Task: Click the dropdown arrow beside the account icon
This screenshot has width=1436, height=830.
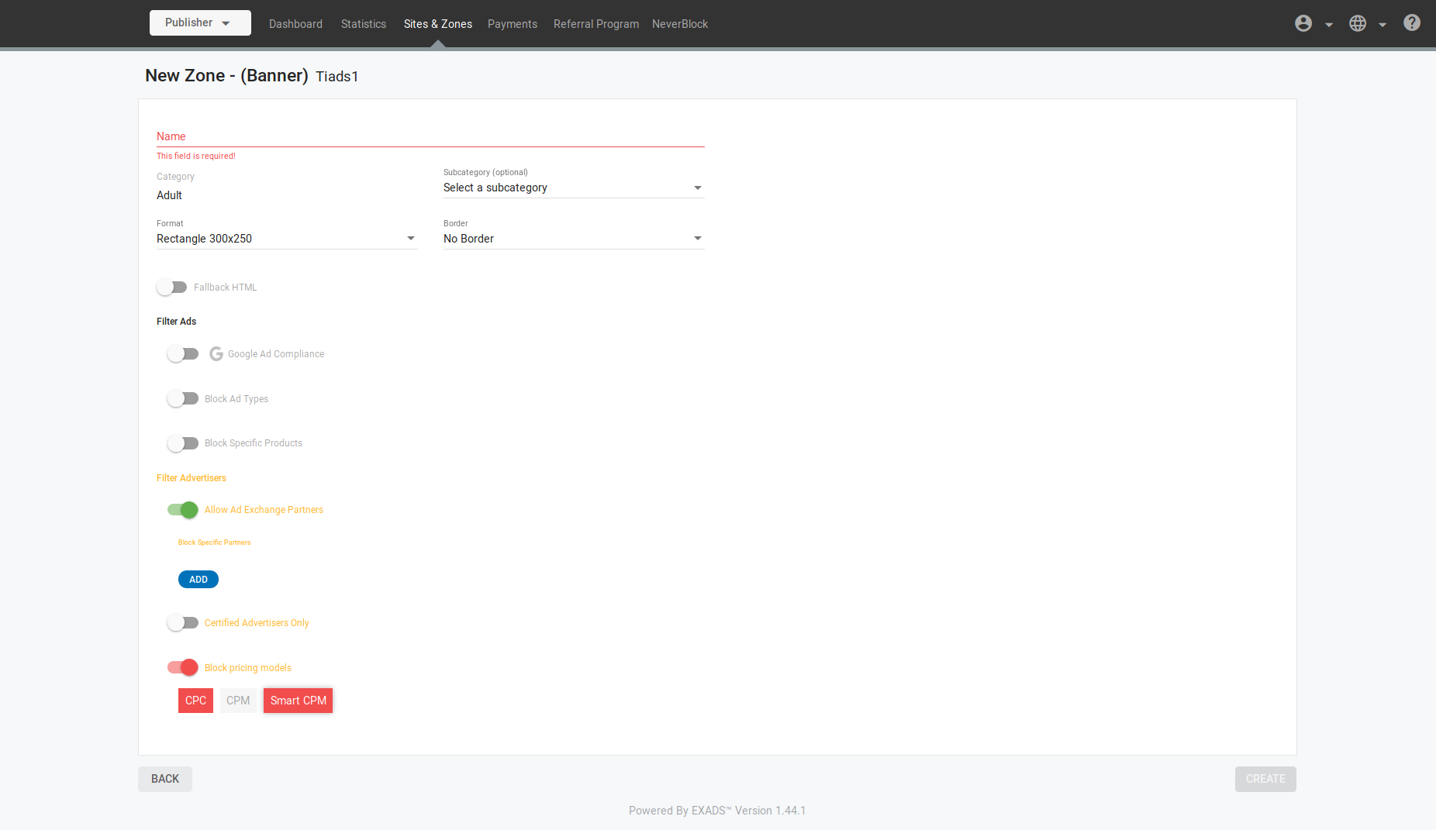Action: pyautogui.click(x=1329, y=25)
